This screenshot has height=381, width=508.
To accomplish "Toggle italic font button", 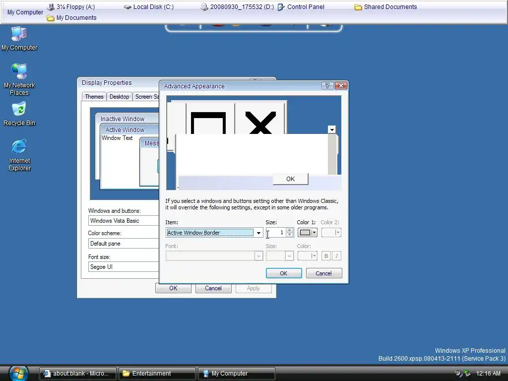I will point(337,256).
